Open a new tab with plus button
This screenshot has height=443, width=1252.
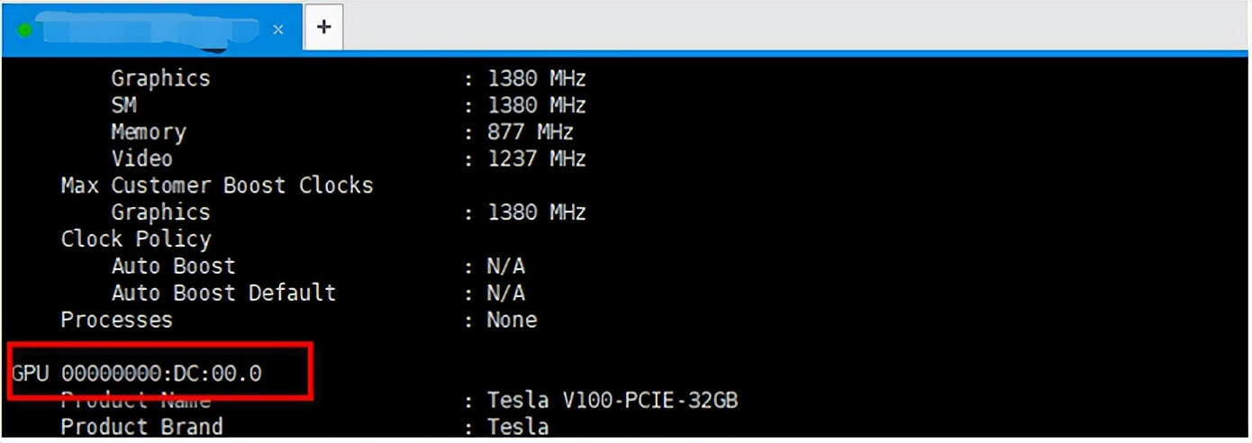point(324,27)
